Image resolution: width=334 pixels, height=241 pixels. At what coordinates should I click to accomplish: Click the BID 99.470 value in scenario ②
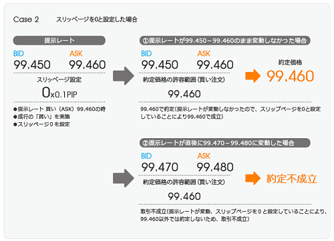160,168
